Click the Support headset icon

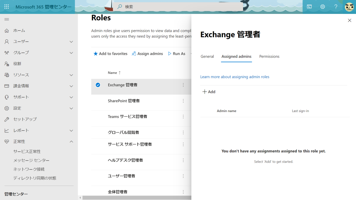pyautogui.click(x=7, y=97)
